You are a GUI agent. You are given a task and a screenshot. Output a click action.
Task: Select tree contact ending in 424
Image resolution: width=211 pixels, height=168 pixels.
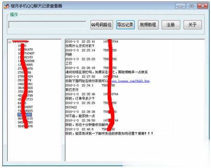(x=25, y=76)
